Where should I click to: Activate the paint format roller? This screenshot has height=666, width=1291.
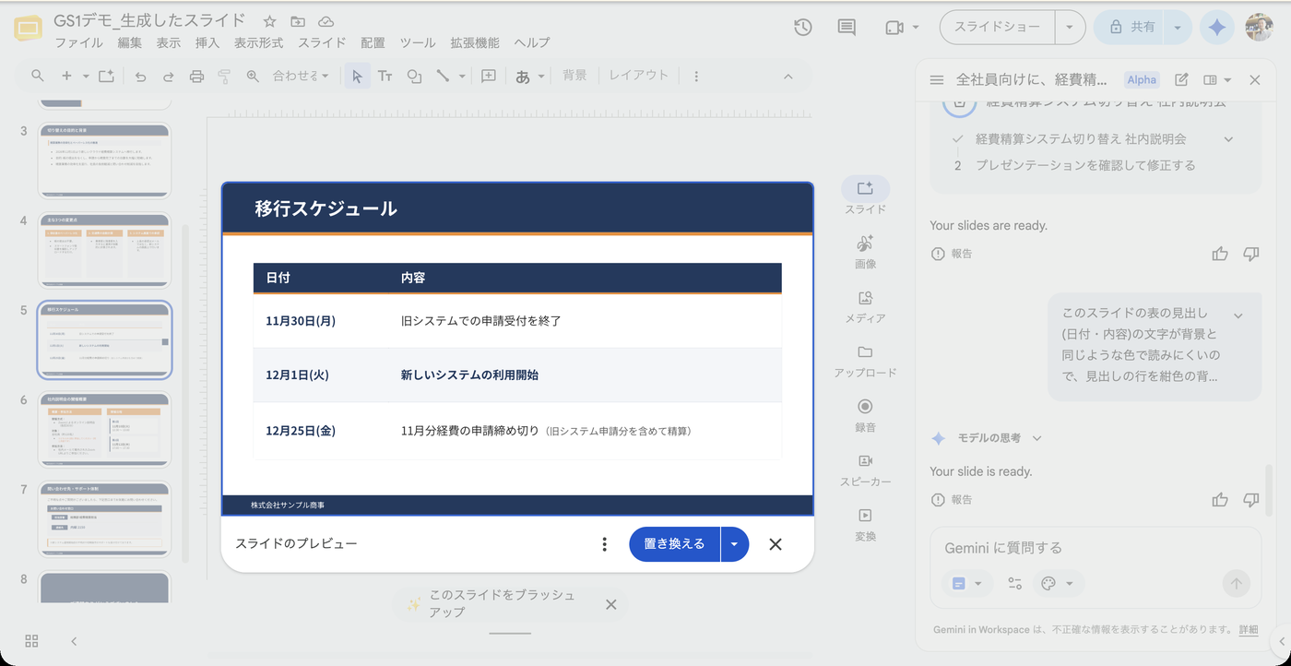(x=224, y=77)
